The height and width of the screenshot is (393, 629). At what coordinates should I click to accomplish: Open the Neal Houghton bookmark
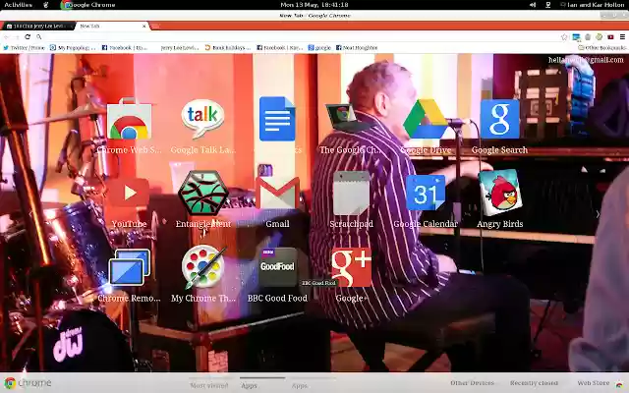pos(357,48)
